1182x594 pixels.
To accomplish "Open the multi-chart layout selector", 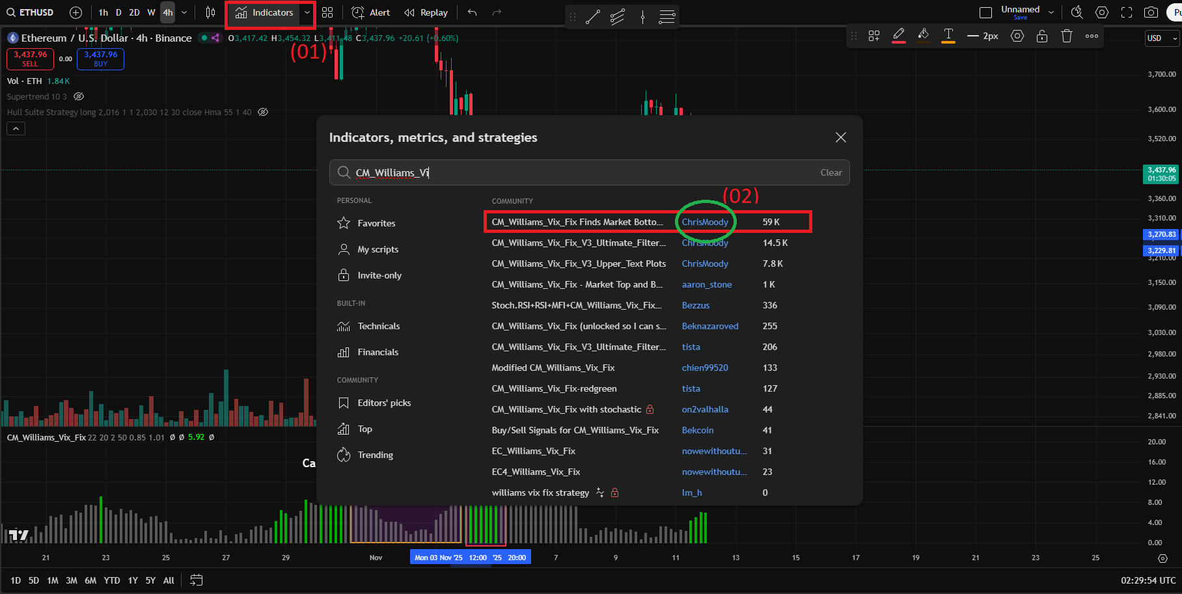I will coord(327,12).
